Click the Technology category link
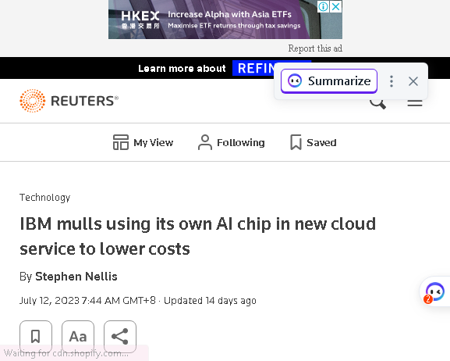The width and height of the screenshot is (450, 361). (44, 198)
